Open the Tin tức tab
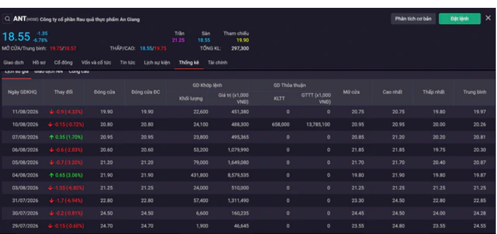Image resolution: width=497 pixels, height=234 pixels. (x=127, y=63)
